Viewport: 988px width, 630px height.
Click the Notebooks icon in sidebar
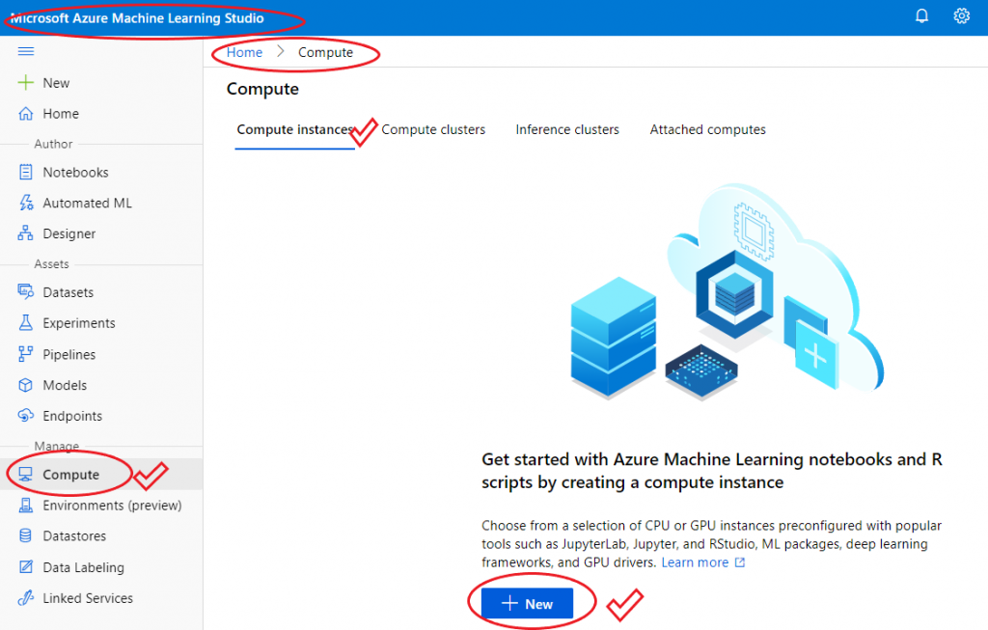tap(26, 172)
